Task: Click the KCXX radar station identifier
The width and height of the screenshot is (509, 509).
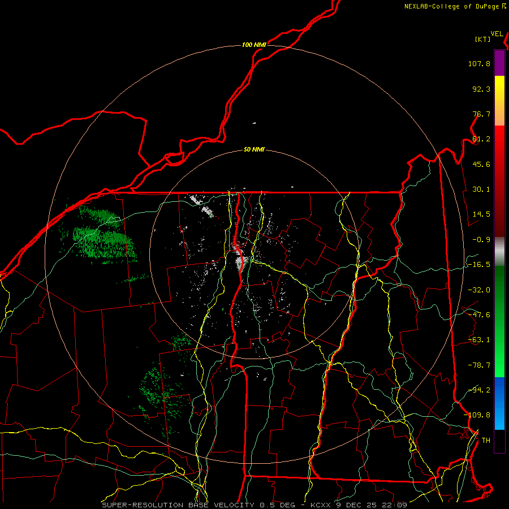Action: pos(321,505)
